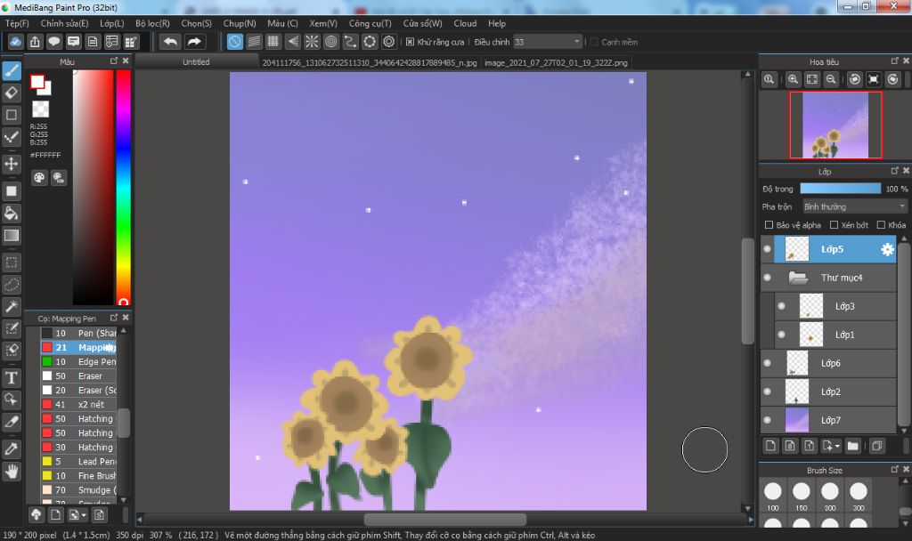
Task: Select the Brush tool in left toolbar
Action: click(12, 71)
